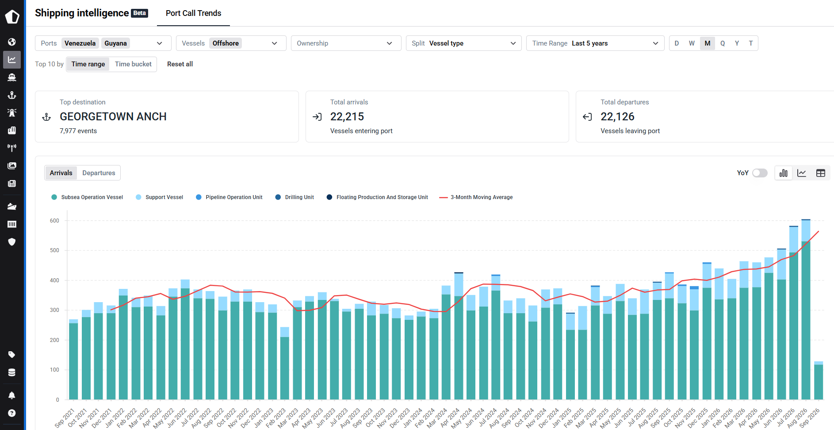This screenshot has width=834, height=430.
Task: Switch to line chart view icon
Action: (x=802, y=173)
